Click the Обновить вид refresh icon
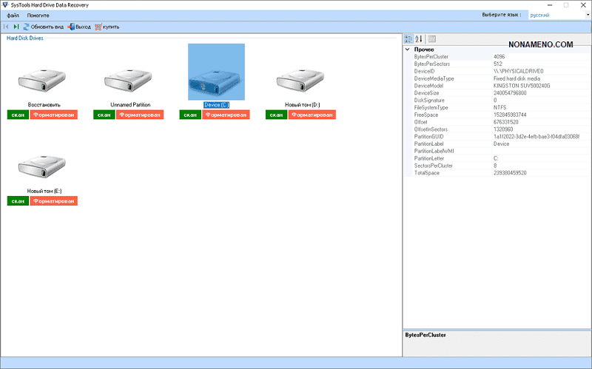Image resolution: width=592 pixels, height=369 pixels. coord(26,27)
